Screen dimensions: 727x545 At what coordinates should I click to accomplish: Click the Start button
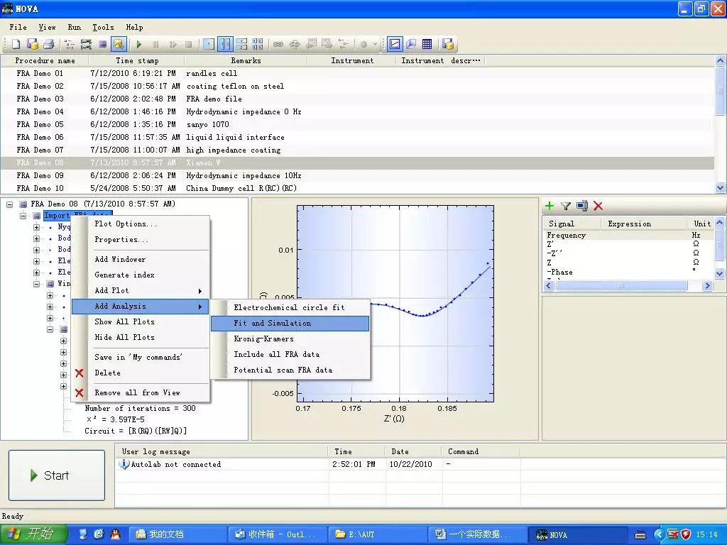coord(57,475)
